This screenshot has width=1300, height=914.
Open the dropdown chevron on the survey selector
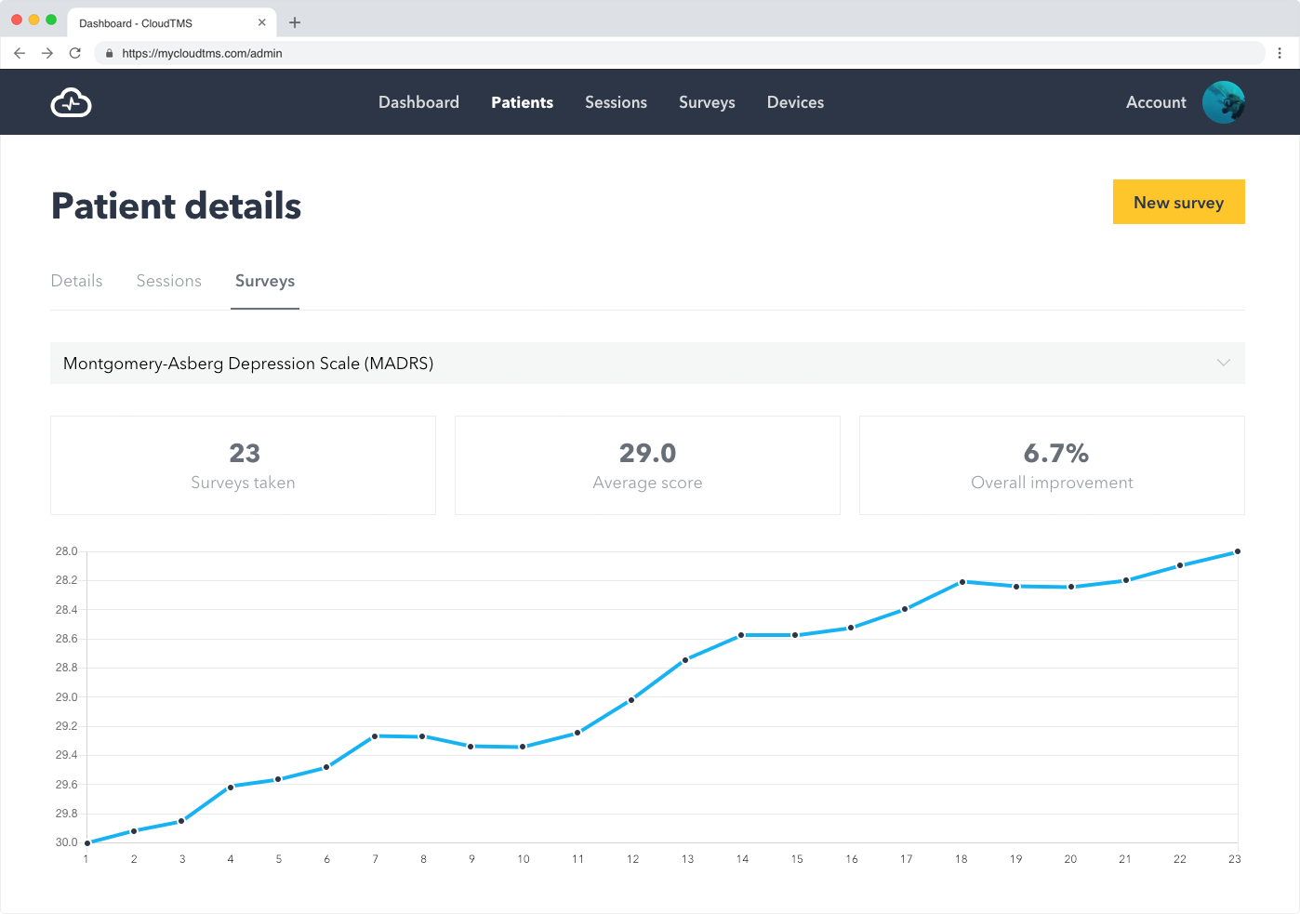1223,364
